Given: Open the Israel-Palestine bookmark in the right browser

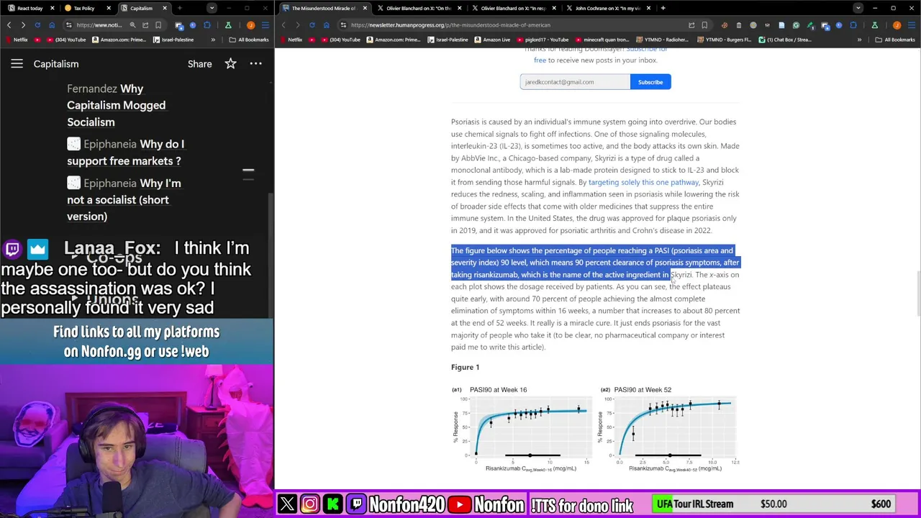Looking at the screenshot, I should 448,40.
